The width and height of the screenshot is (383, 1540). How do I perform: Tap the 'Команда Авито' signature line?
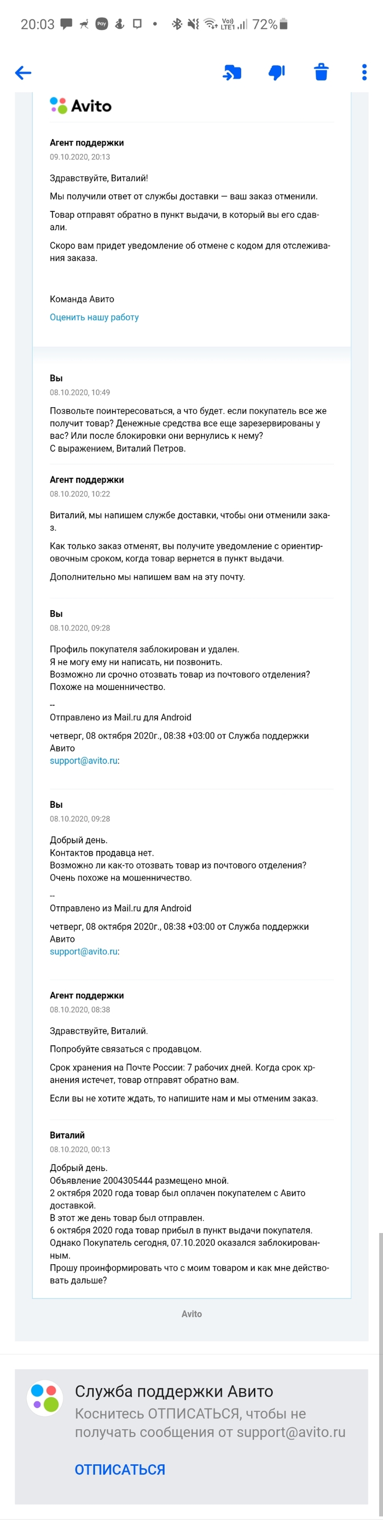point(82,299)
